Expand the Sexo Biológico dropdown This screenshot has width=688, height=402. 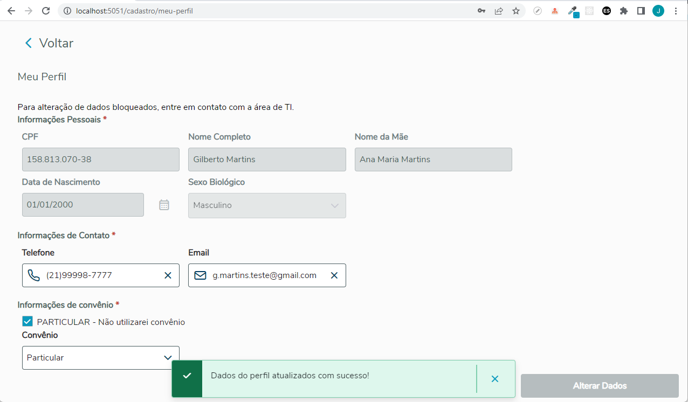coord(334,205)
